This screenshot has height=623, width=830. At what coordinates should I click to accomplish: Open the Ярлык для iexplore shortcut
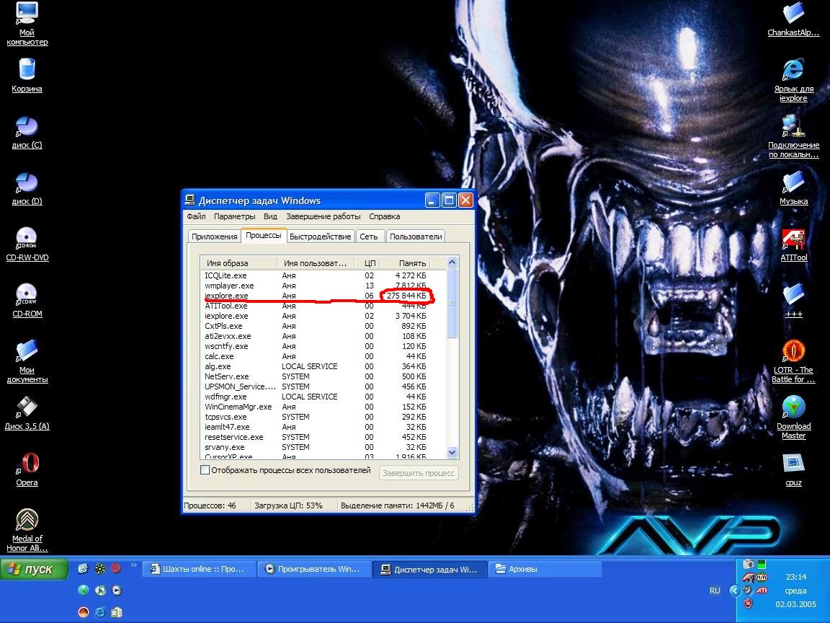click(793, 81)
